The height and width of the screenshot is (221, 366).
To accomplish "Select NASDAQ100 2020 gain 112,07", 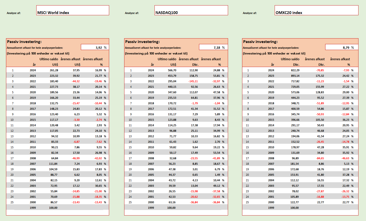I will point(194,92).
